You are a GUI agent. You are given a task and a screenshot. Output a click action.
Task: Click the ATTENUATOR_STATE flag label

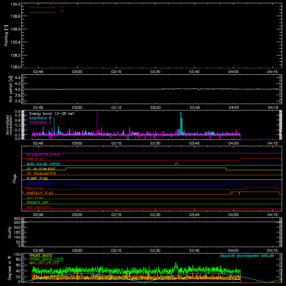click(x=43, y=155)
